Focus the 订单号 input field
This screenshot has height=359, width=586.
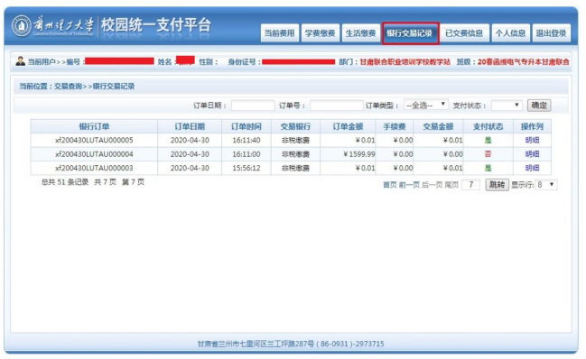pyautogui.click(x=337, y=106)
